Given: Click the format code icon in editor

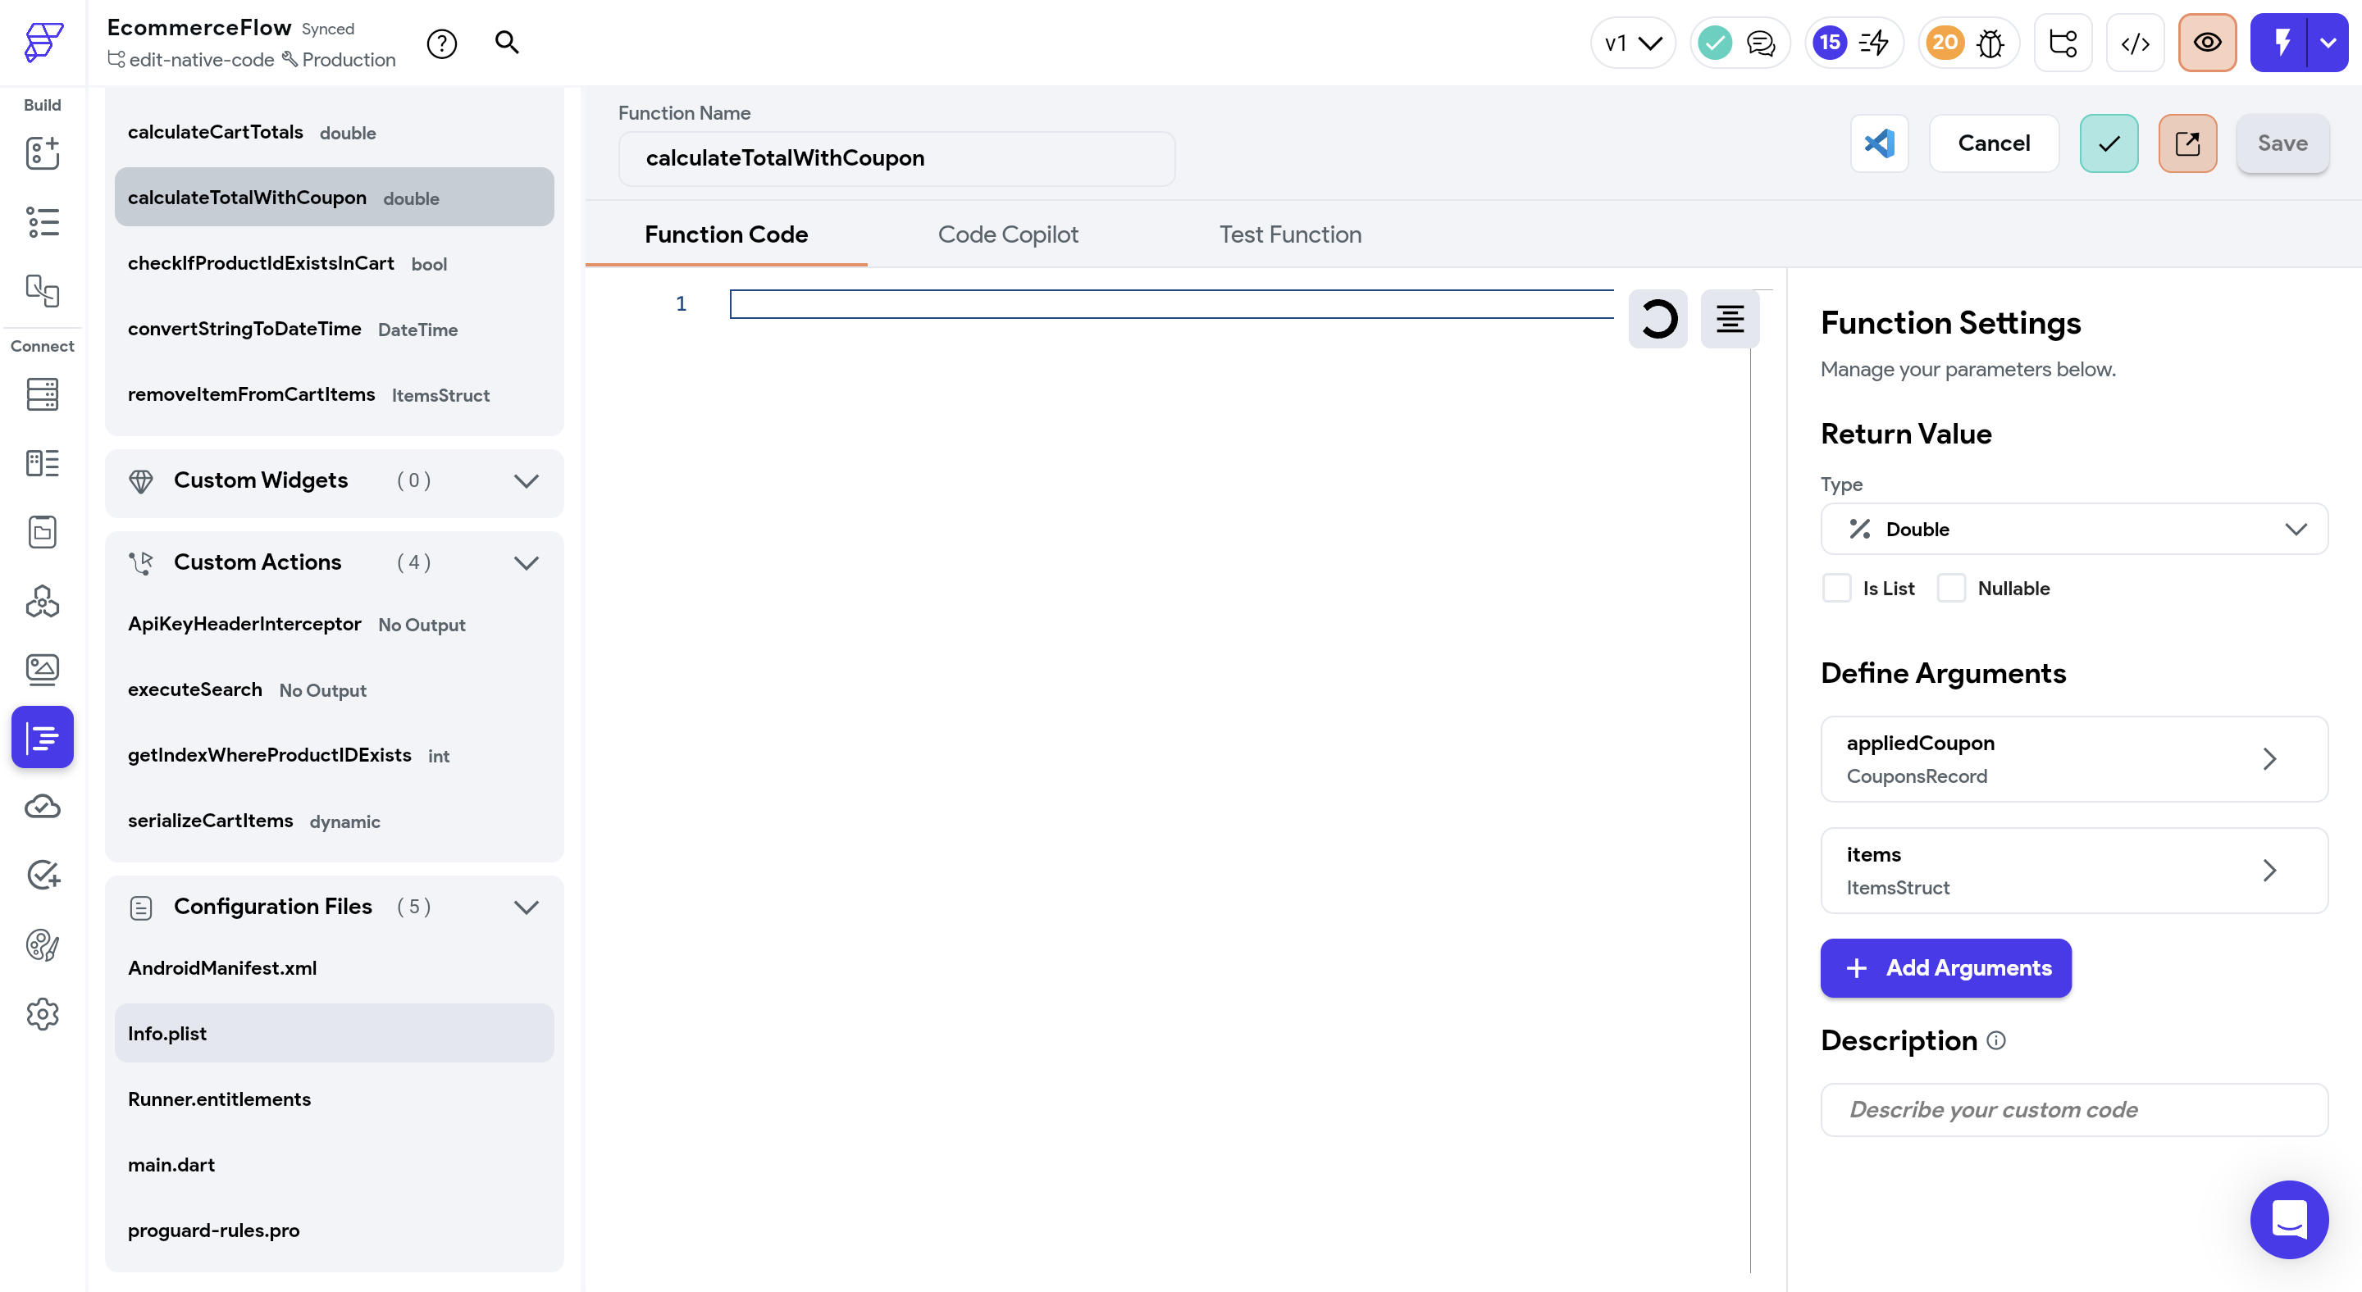Looking at the screenshot, I should click(1730, 319).
